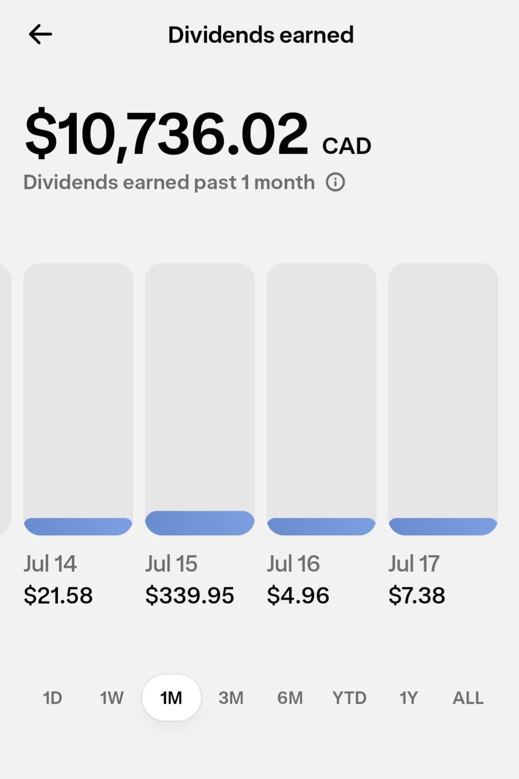Open the info icon beside past 1 month
This screenshot has width=519, height=779.
(x=335, y=183)
